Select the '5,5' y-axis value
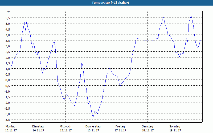 click(x=8, y=18)
